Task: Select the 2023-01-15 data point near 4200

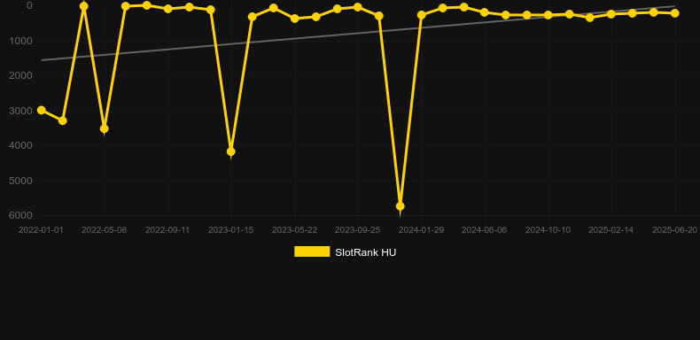Action: pyautogui.click(x=230, y=151)
